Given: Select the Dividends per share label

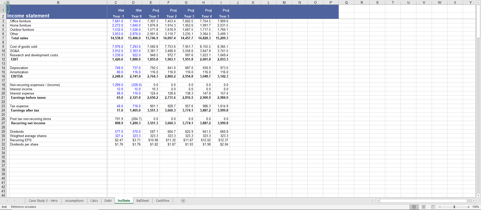Looking at the screenshot, I should click(24, 144).
